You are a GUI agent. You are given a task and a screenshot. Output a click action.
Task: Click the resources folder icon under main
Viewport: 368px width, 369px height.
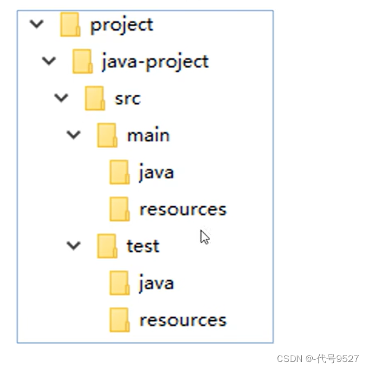pyautogui.click(x=119, y=209)
